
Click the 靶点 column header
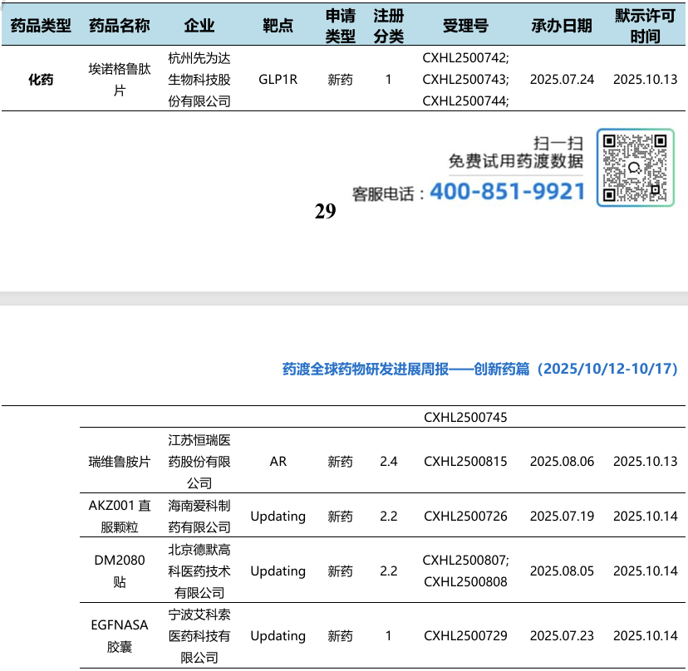278,26
